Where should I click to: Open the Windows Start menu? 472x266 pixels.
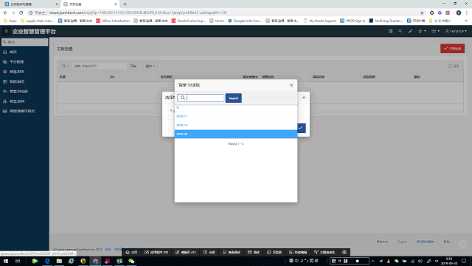(6, 261)
